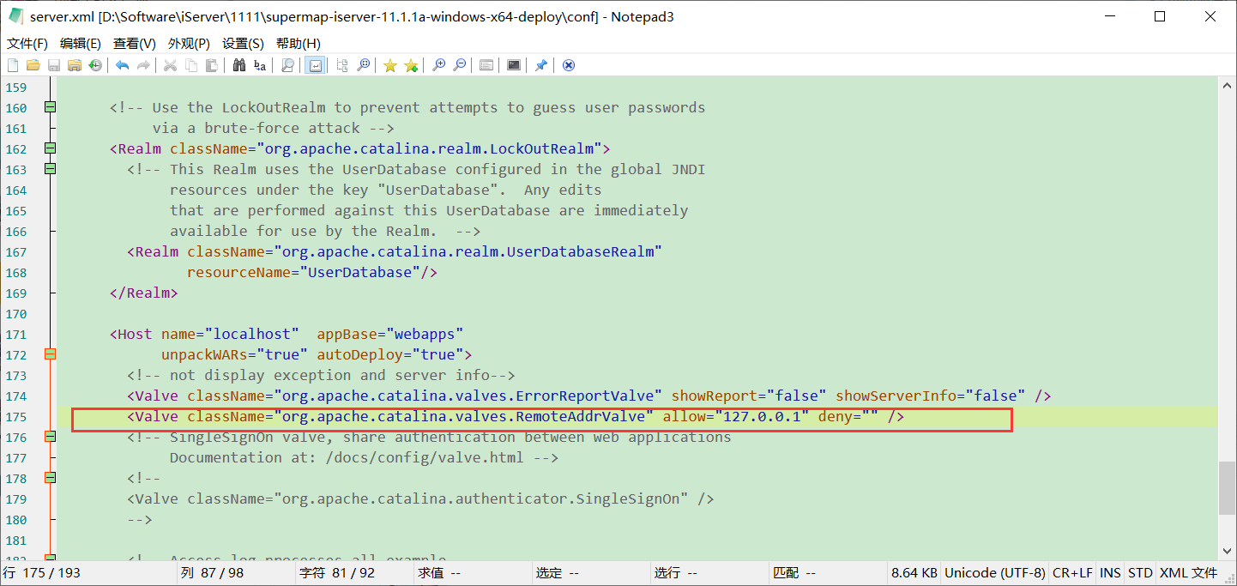1237x586 pixels.
Task: Change CR+LF line ending setting
Action: tap(1072, 573)
